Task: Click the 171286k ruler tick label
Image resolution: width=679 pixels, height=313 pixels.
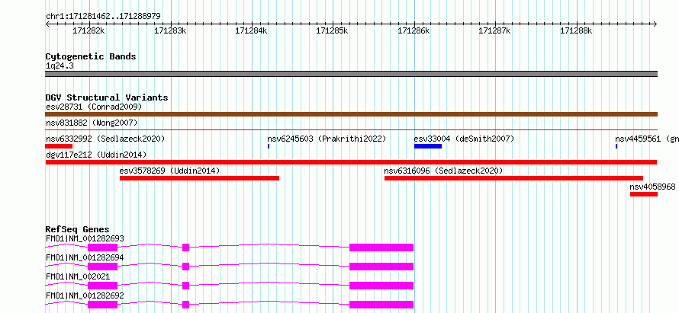Action: click(414, 30)
